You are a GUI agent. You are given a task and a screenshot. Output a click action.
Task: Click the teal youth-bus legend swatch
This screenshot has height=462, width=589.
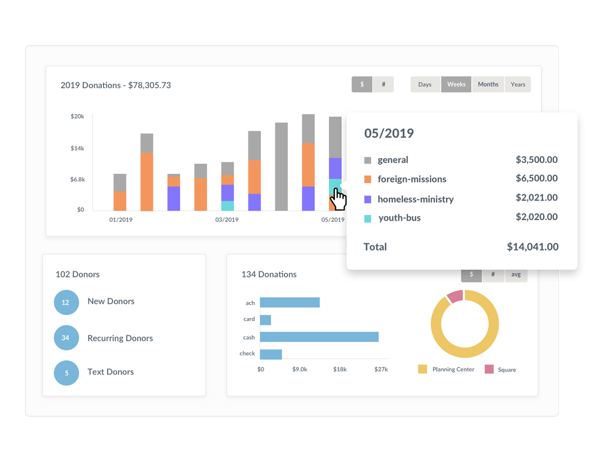click(x=368, y=219)
